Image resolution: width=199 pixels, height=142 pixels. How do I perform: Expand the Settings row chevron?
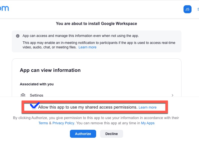click(172, 95)
